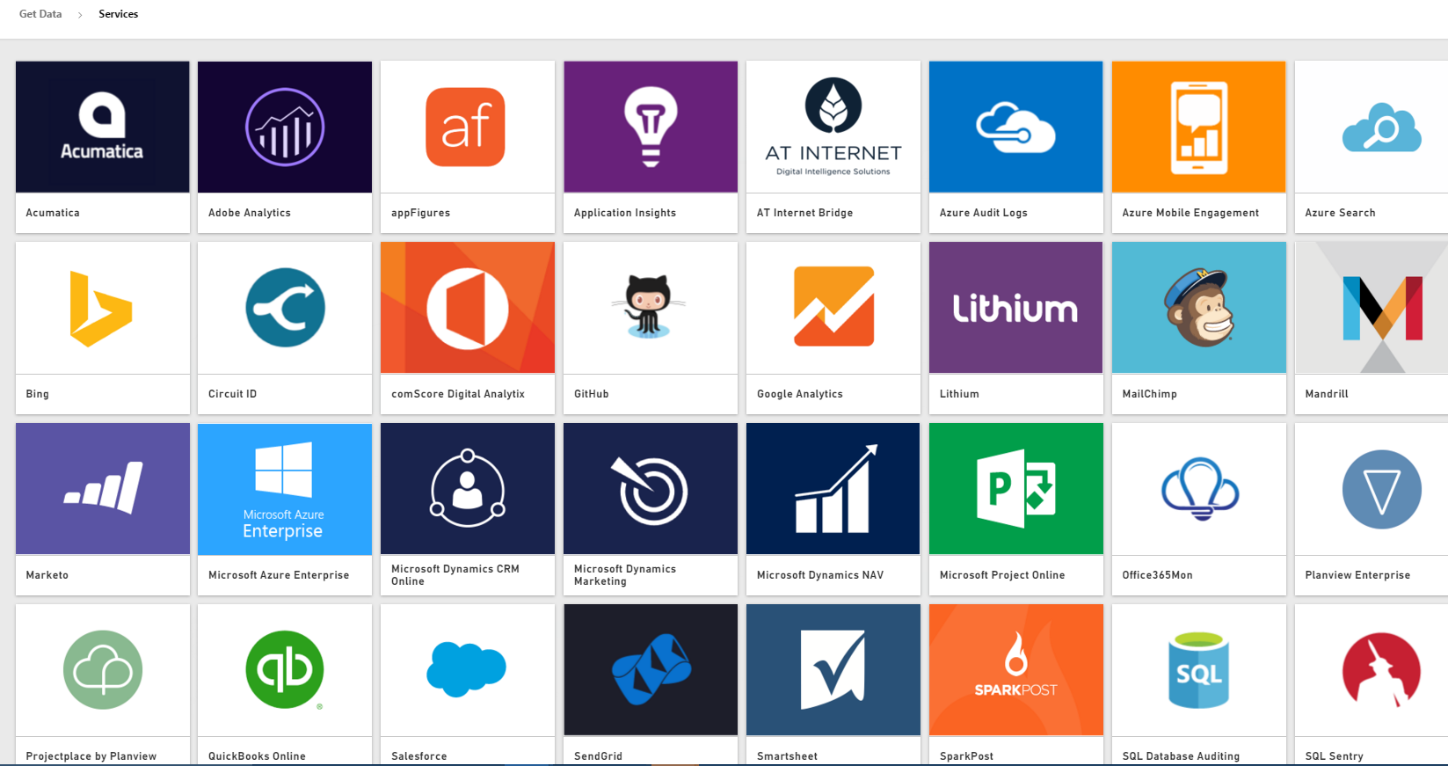
Task: Select the MailChimp caption text
Action: (x=1149, y=394)
